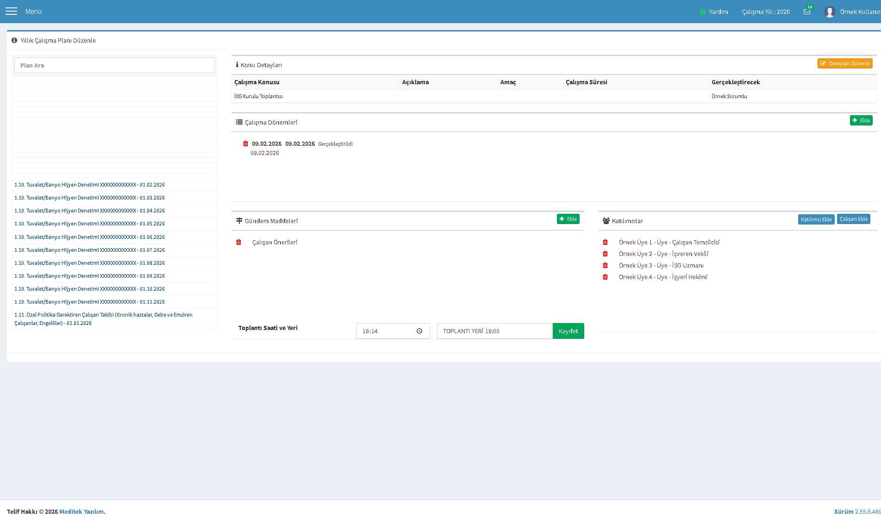This screenshot has width=881, height=523.
Task: Remove participant Örnek Üye 4
Action: [x=605, y=277]
